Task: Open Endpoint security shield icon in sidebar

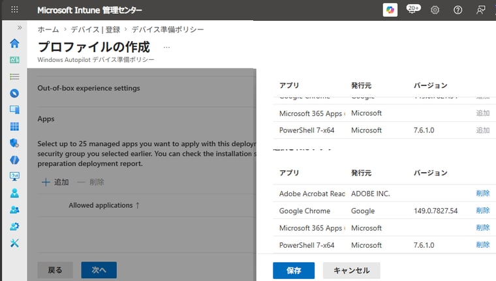Action: pyautogui.click(x=14, y=143)
